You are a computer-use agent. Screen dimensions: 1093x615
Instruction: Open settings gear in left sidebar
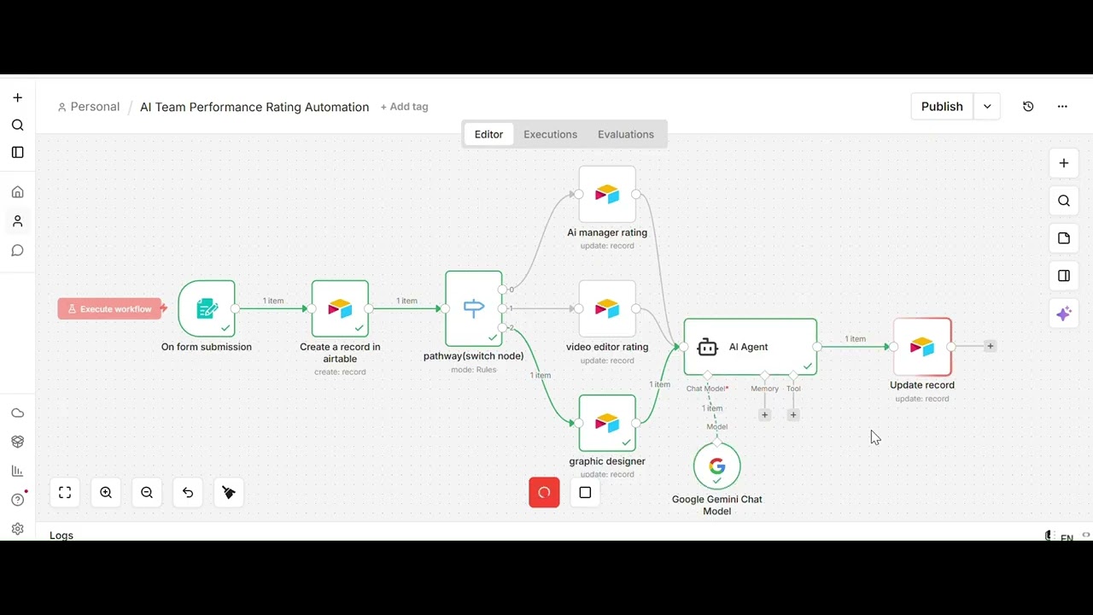coord(17,529)
